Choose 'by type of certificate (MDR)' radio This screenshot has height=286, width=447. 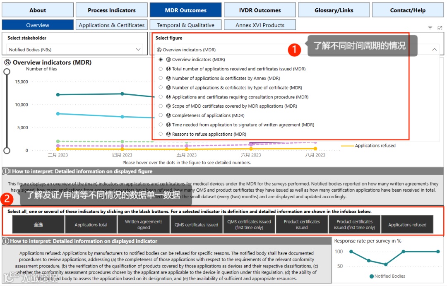pos(161,88)
